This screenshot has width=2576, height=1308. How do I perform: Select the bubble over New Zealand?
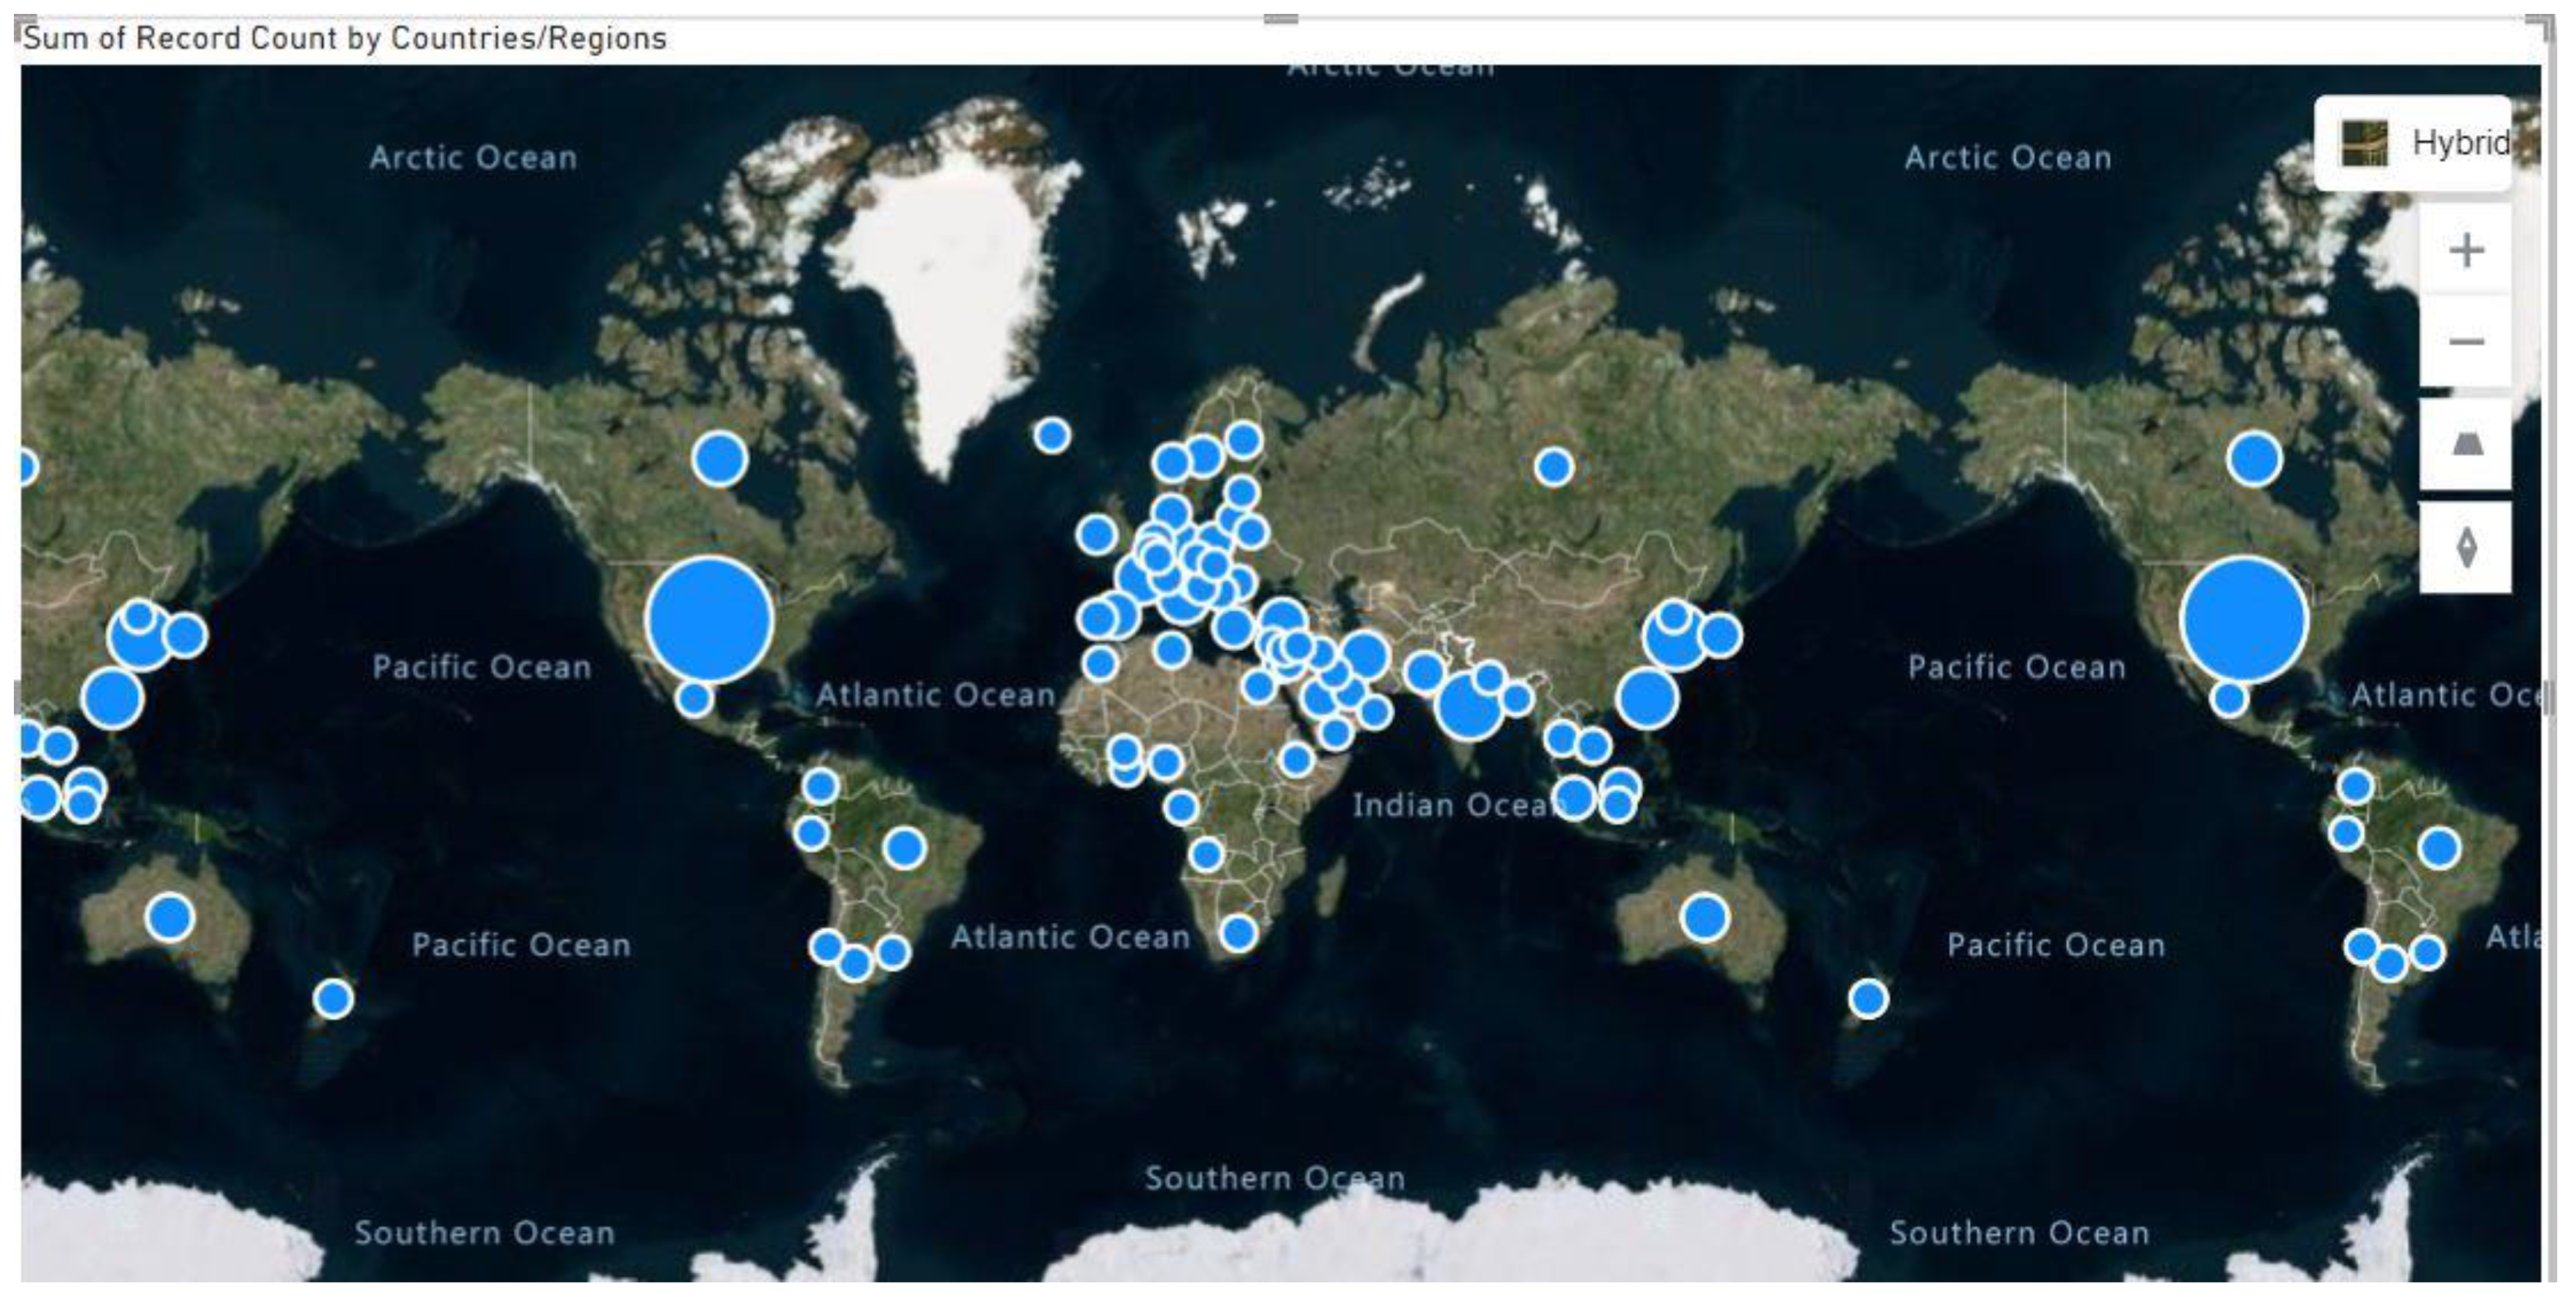click(1868, 998)
